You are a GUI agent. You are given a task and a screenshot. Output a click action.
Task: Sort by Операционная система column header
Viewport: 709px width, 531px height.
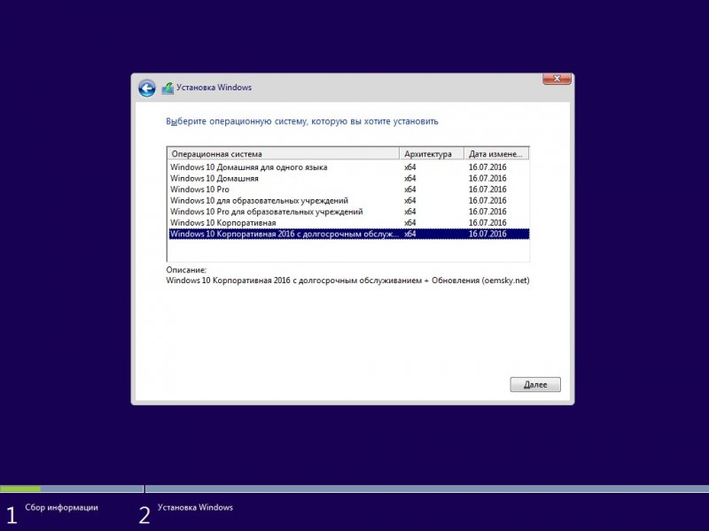[283, 153]
